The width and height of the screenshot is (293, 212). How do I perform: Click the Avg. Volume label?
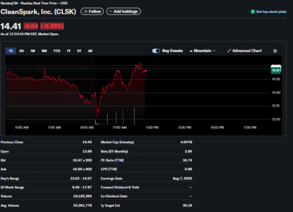[x=10, y=206]
